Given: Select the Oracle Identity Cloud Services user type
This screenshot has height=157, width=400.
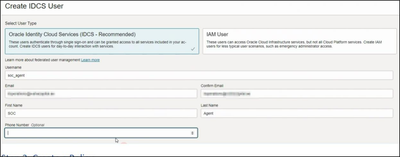Looking at the screenshot, I should pyautogui.click(x=102, y=41).
